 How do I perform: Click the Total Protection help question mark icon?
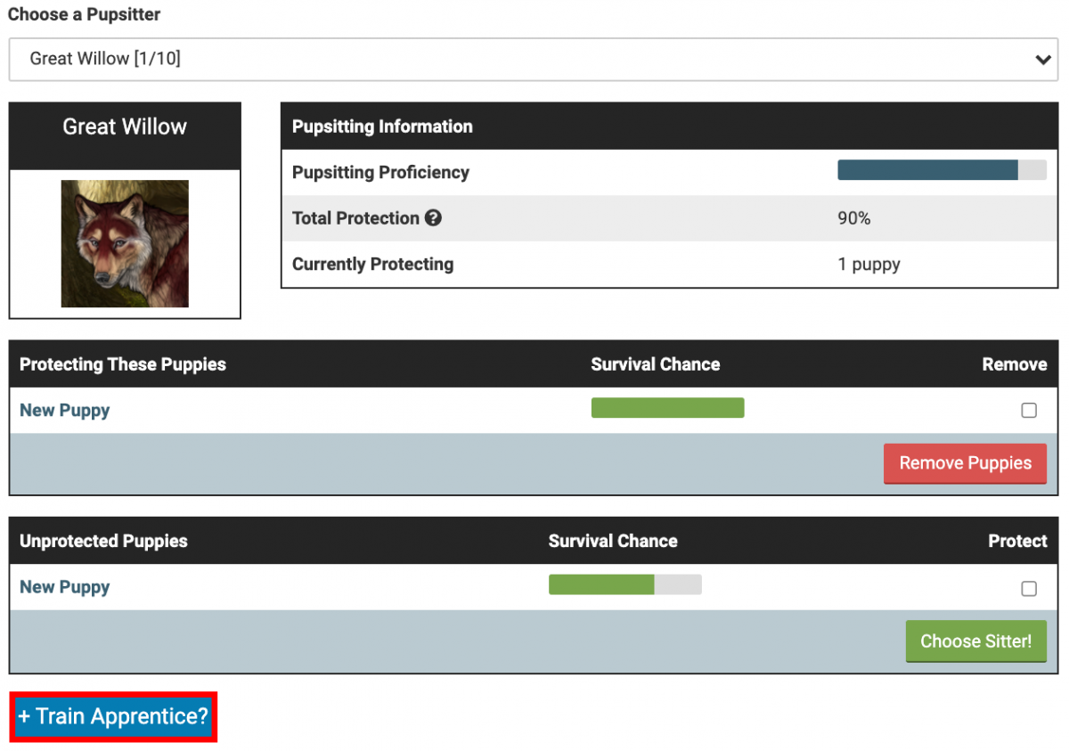click(x=433, y=218)
